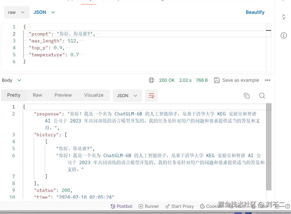291x214 pixels.
Task: Click the collapse pane arrows icon
Action: point(284,17)
